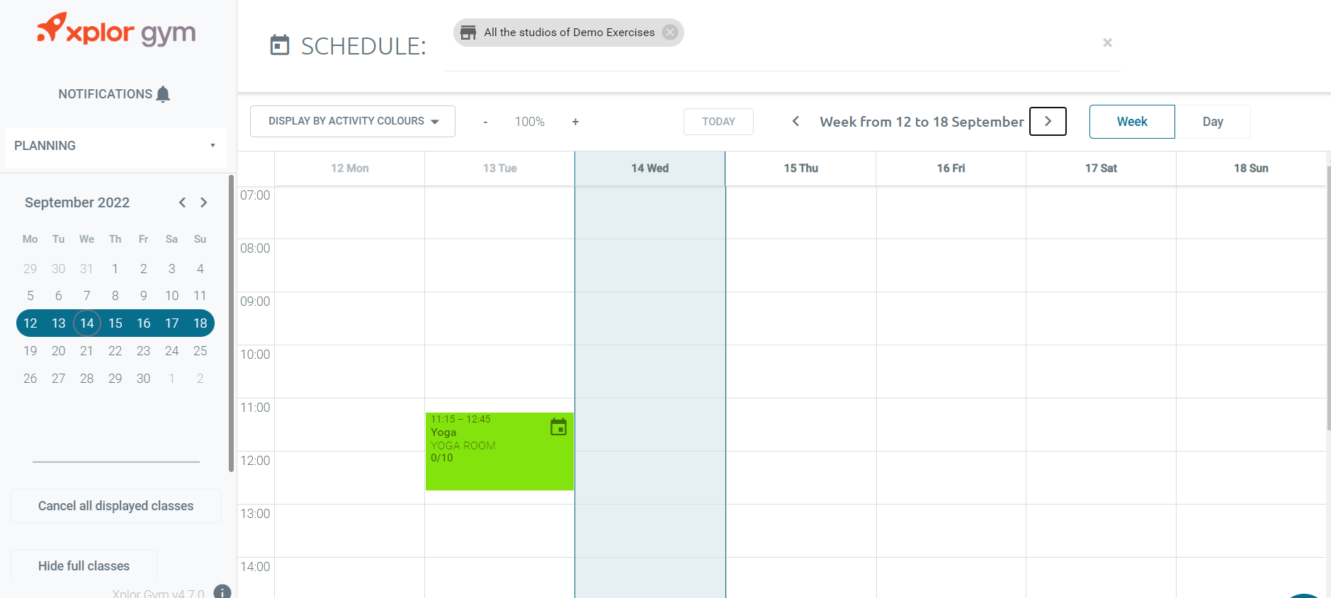
Task: Click the Yoga class calendar icon
Action: tap(558, 427)
